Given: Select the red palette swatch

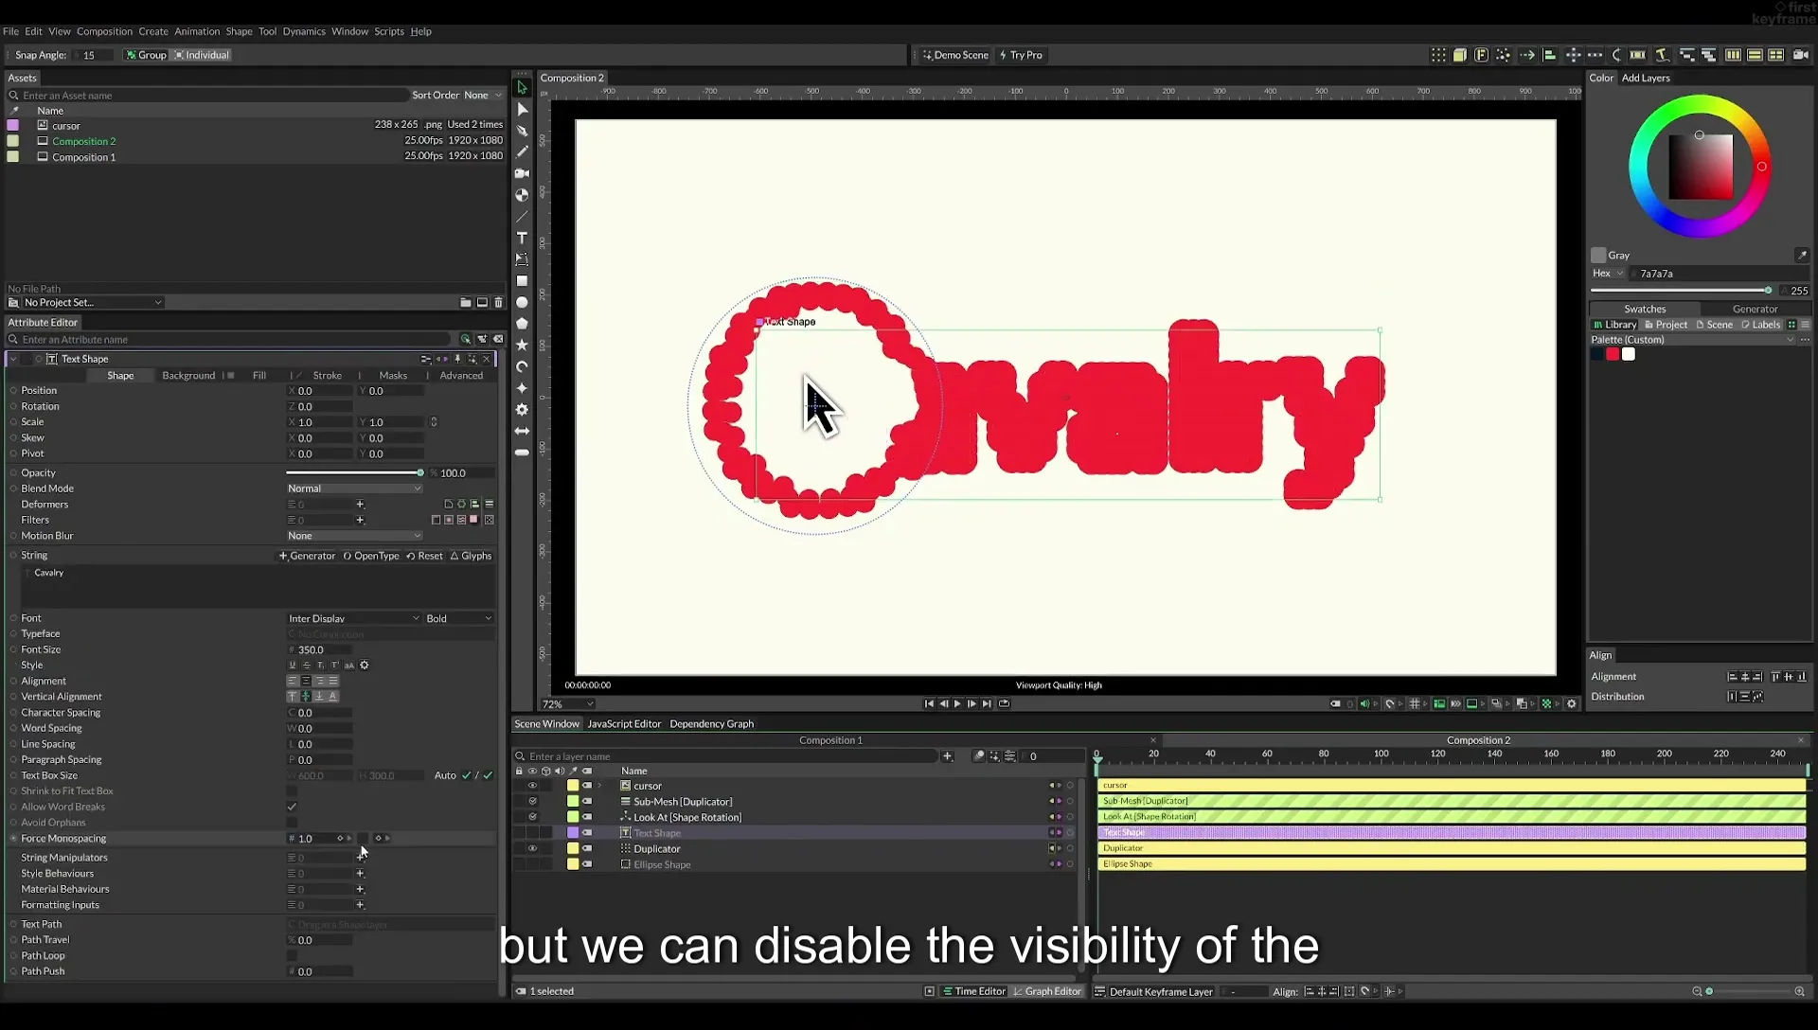Looking at the screenshot, I should pyautogui.click(x=1613, y=354).
